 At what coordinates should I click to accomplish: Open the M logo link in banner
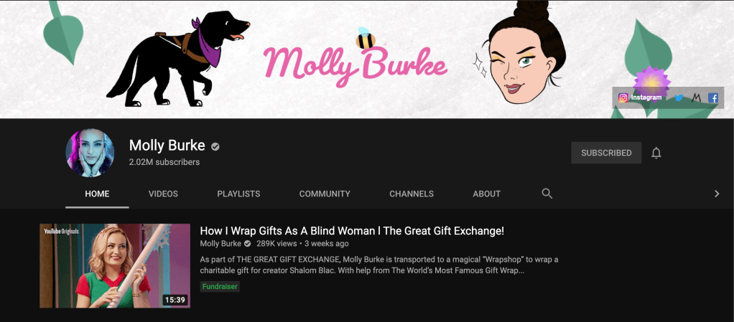click(x=696, y=98)
